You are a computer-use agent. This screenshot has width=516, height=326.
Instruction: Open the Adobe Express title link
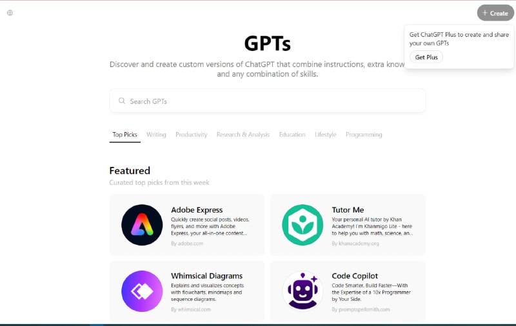click(x=197, y=210)
